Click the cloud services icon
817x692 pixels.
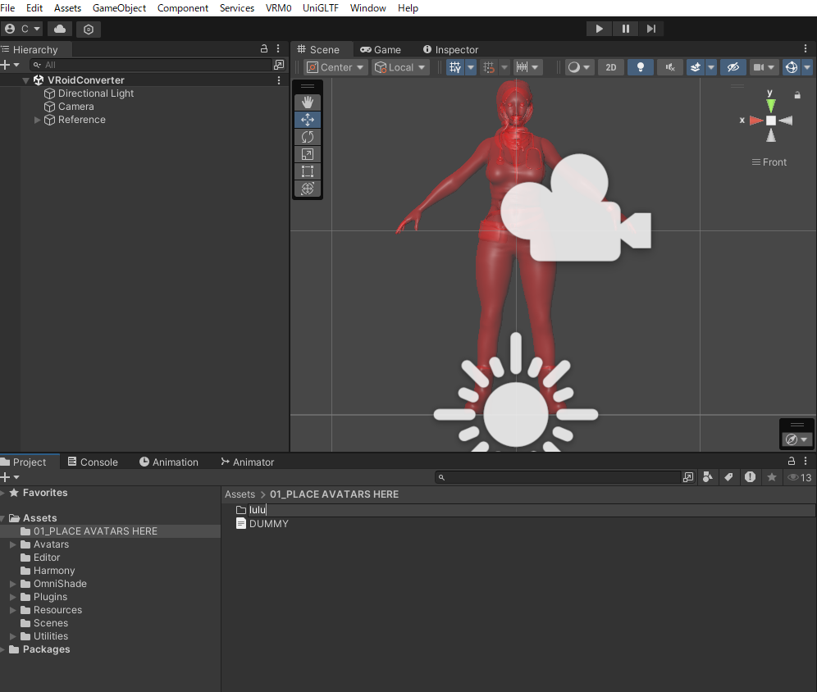60,29
